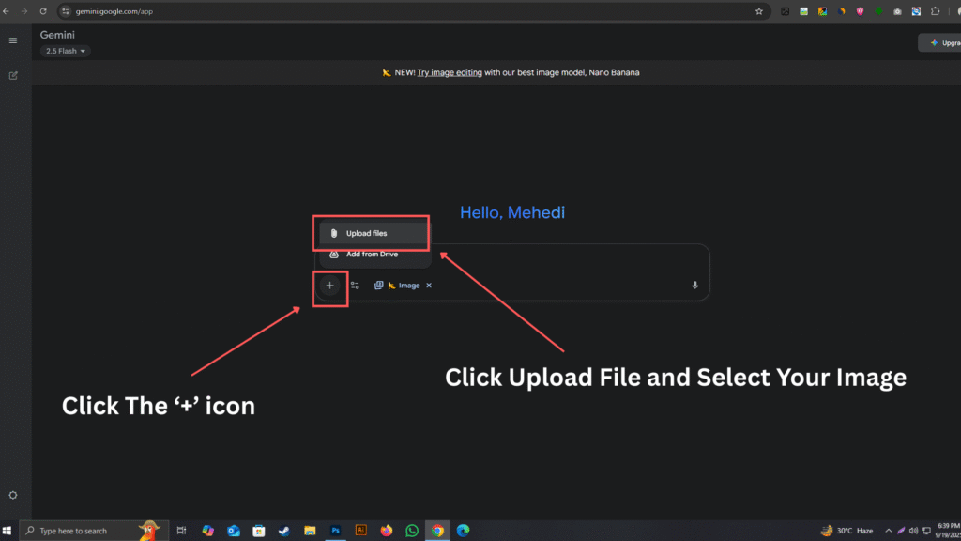Screen dimensions: 961x541
Task: Open the Settings gear in the sidebar
Action: coord(13,495)
